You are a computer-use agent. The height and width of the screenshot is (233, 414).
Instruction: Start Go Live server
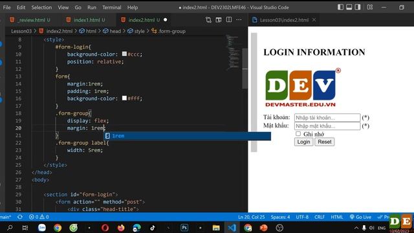pyautogui.click(x=360, y=217)
